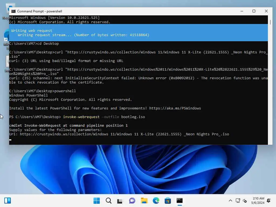Click the 'Microsoft Windows [Version 10.0.22621.525]' line
Screen dimensions: 276x207
(54, 18)
